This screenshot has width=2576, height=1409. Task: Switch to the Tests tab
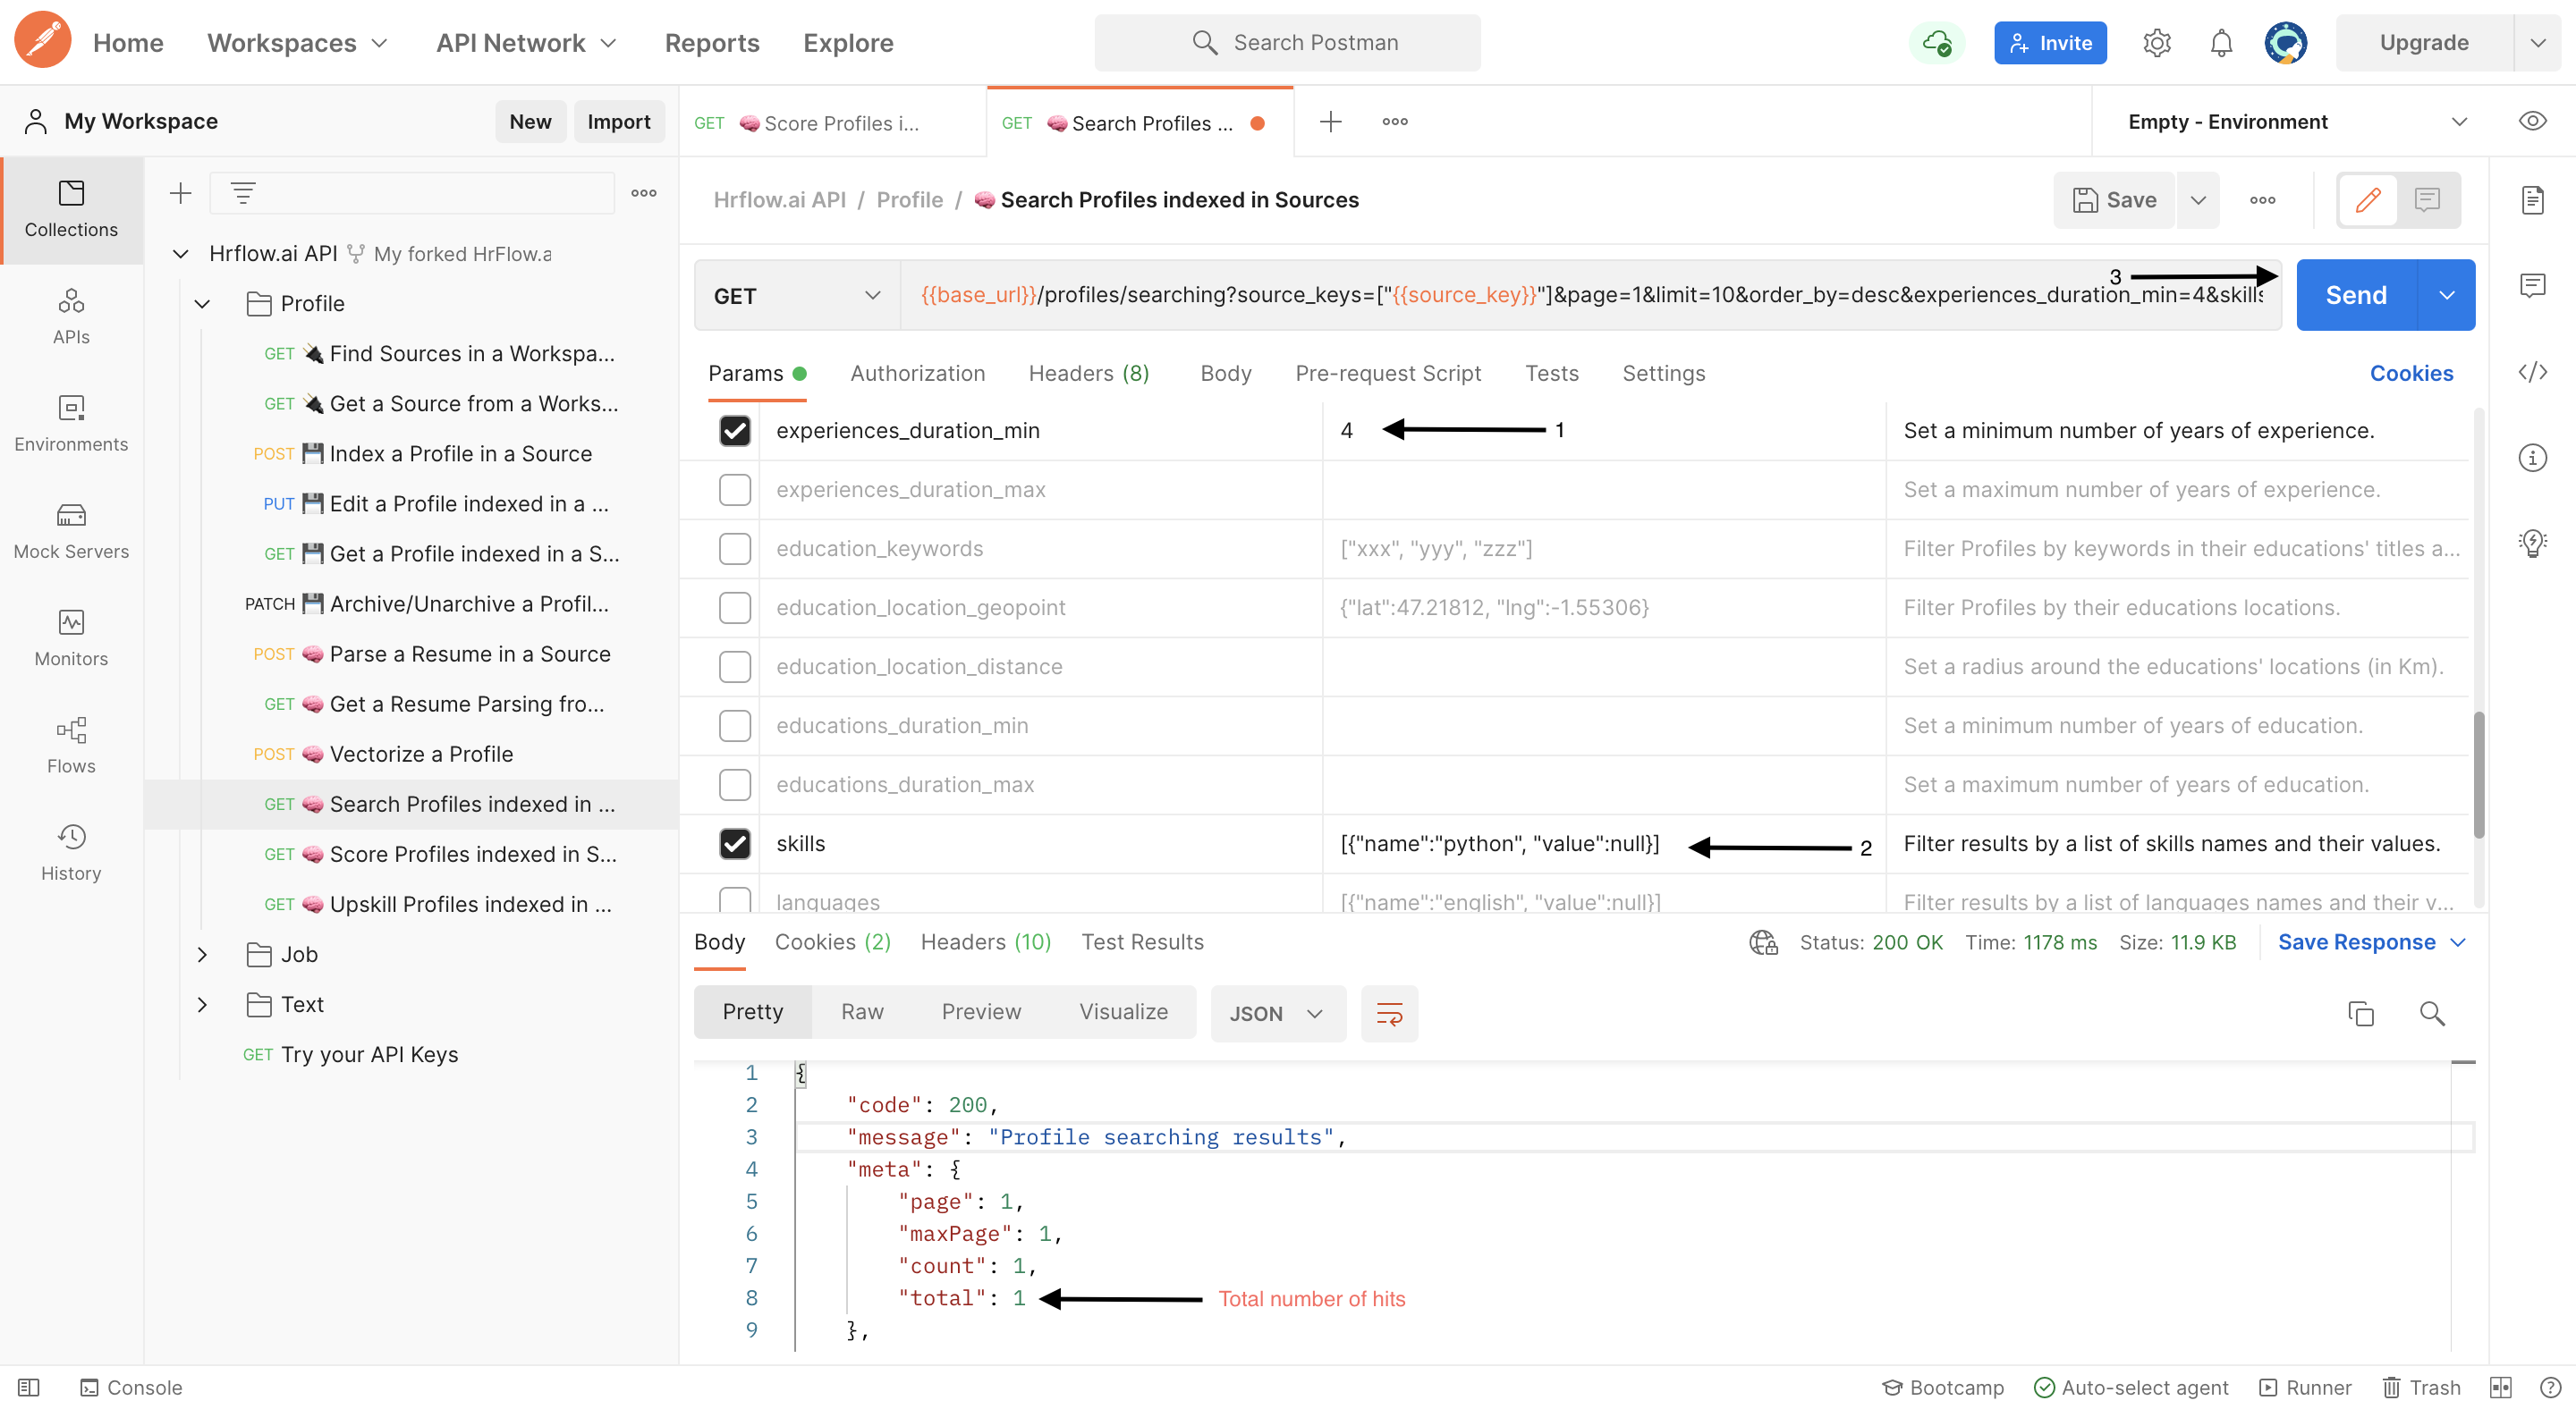1551,373
